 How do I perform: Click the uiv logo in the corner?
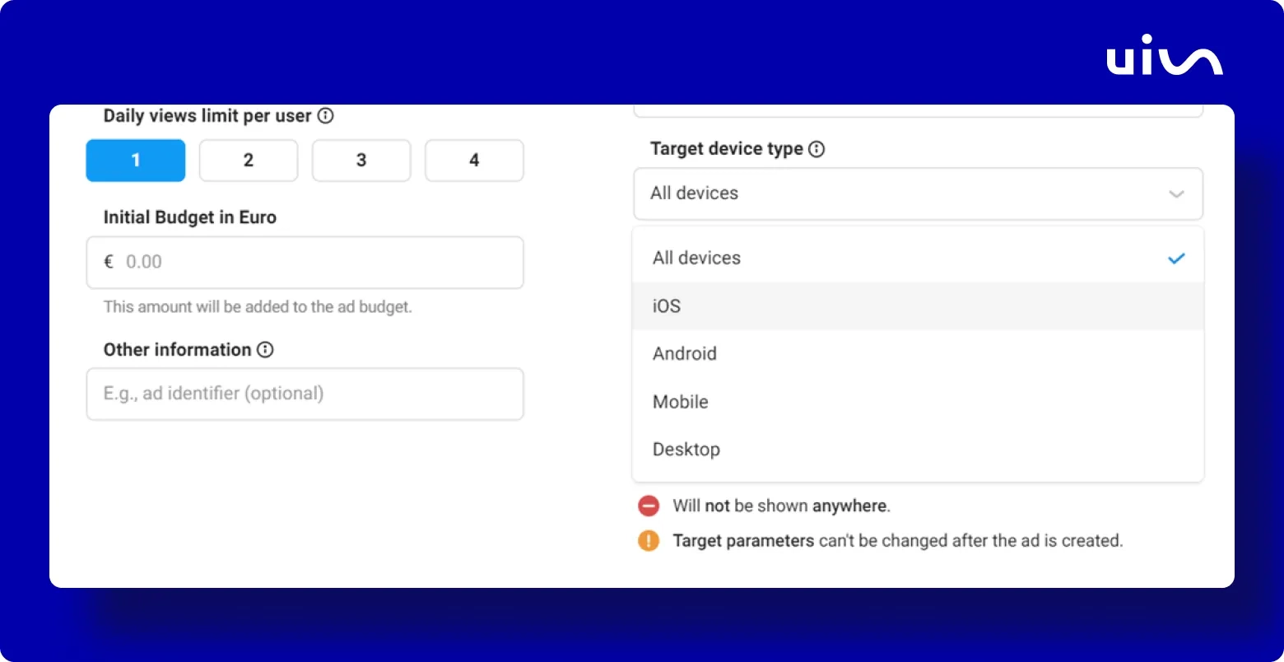tap(1165, 55)
